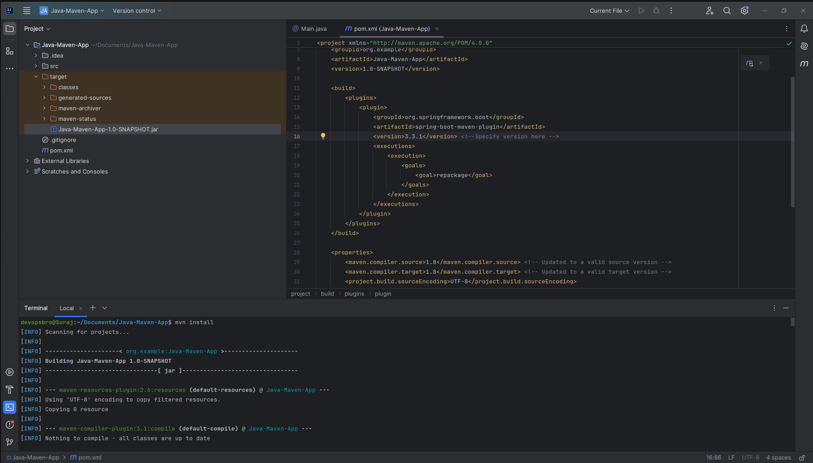
Task: Collapse the target folder
Action: pyautogui.click(x=36, y=76)
